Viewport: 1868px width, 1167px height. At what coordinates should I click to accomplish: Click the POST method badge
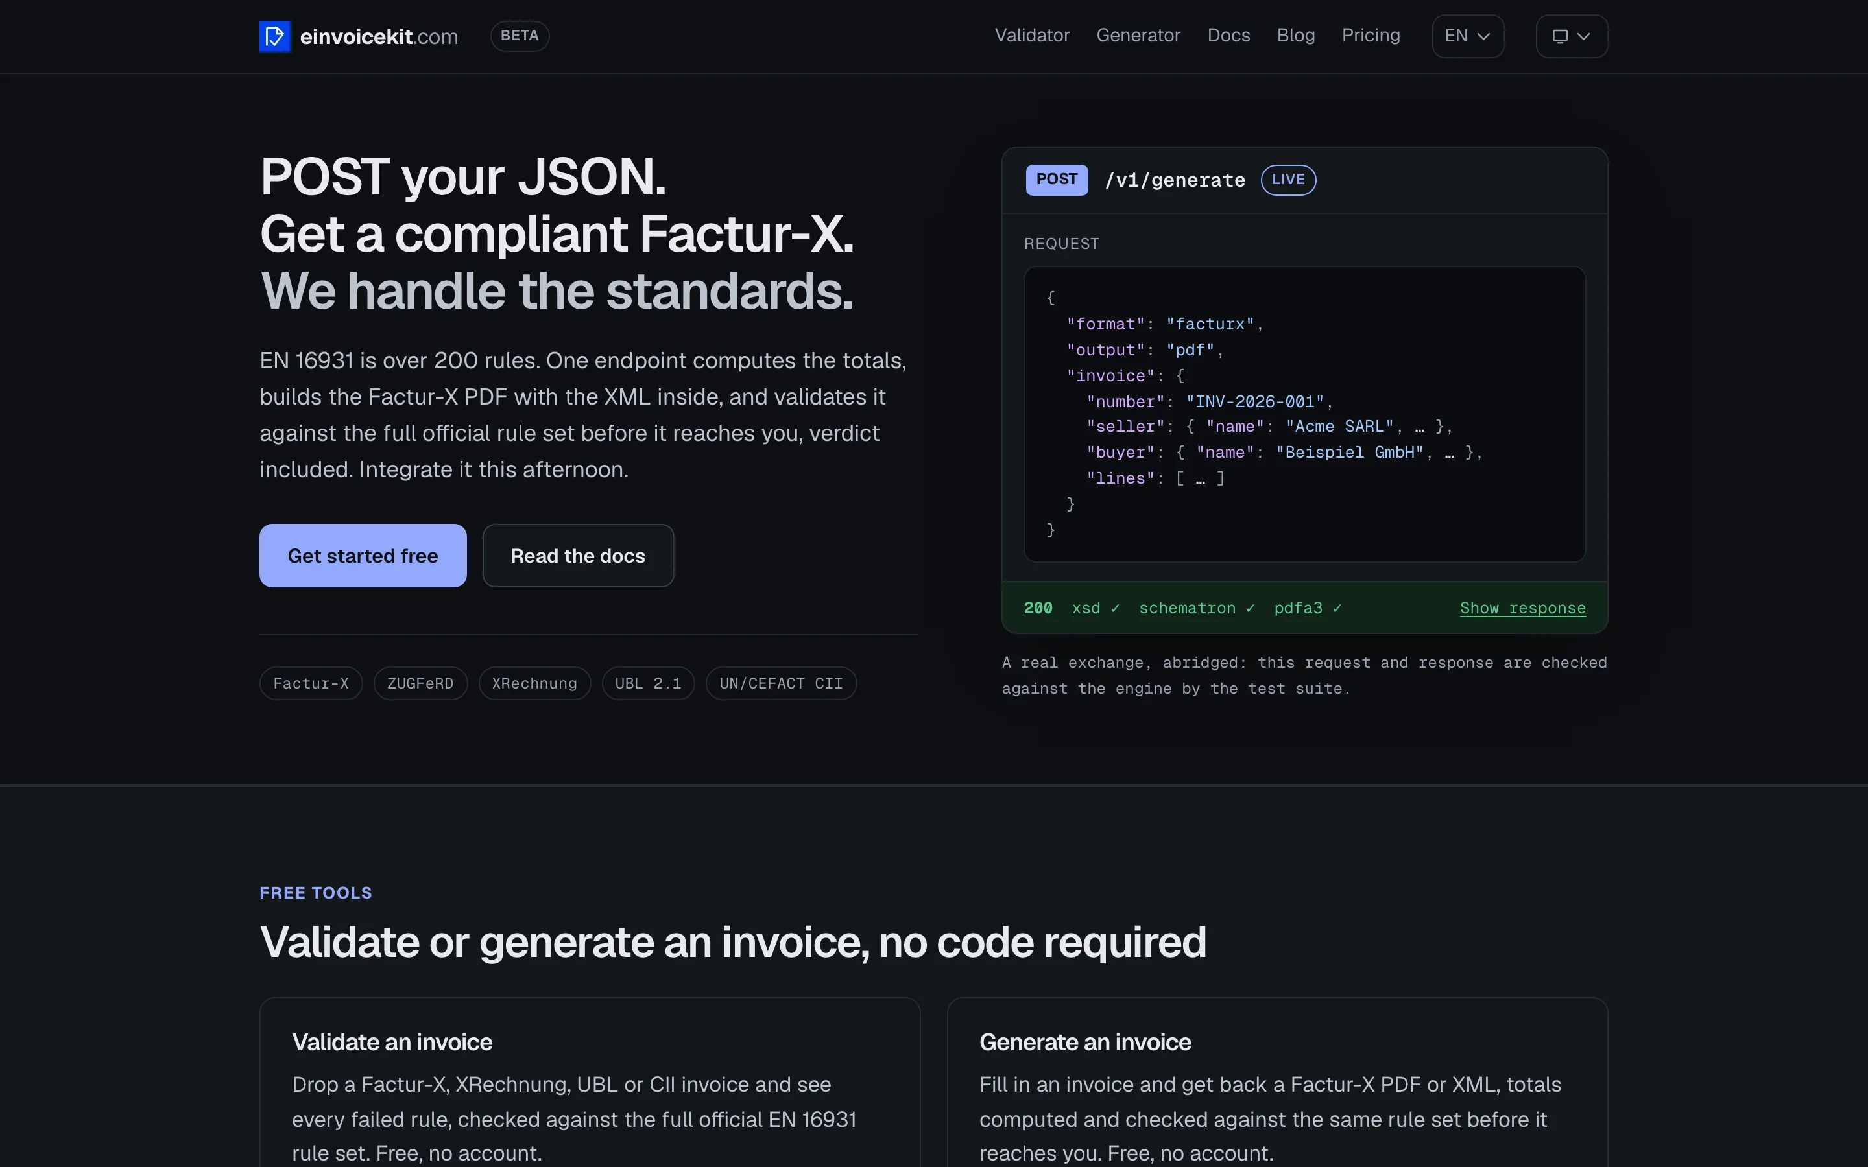point(1057,180)
